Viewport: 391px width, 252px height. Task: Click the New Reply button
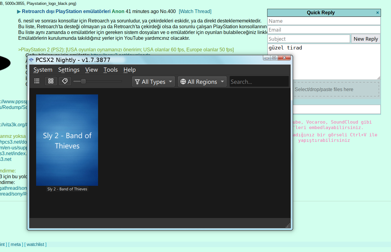[x=366, y=39]
